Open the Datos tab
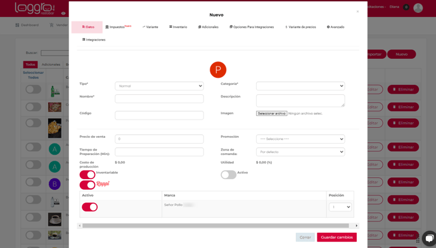The height and width of the screenshot is (248, 436). tap(87, 27)
